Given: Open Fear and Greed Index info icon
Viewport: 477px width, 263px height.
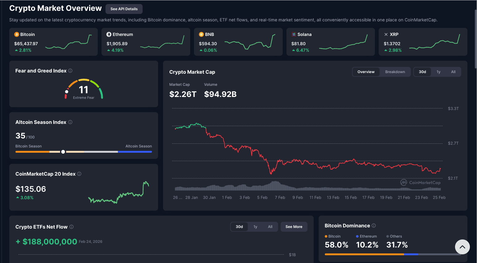Looking at the screenshot, I should [x=70, y=71].
